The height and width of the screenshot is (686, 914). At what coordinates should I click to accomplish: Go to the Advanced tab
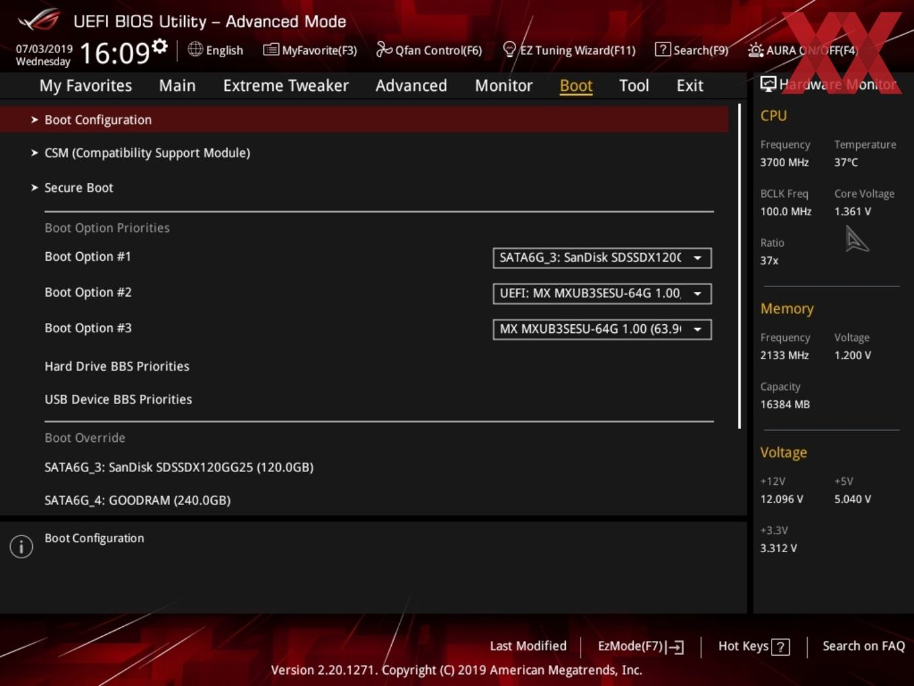pos(411,85)
